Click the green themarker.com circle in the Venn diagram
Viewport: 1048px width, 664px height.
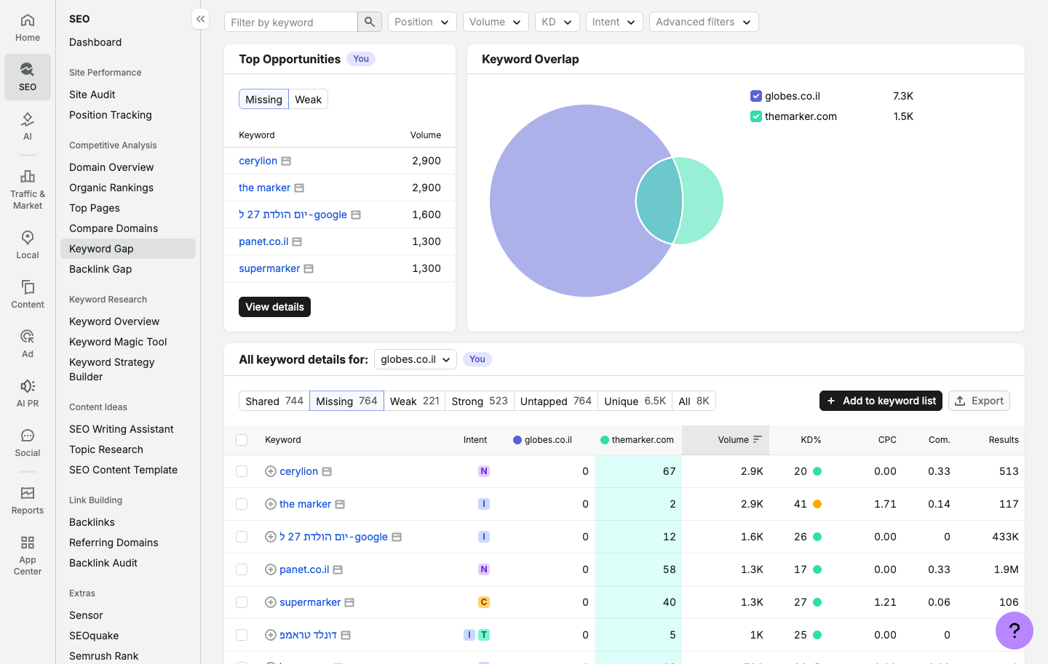pyautogui.click(x=703, y=201)
